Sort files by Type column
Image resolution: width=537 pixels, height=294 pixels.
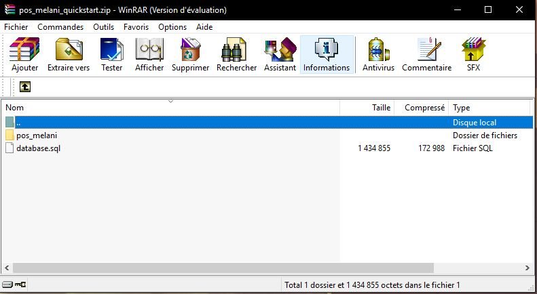point(489,108)
